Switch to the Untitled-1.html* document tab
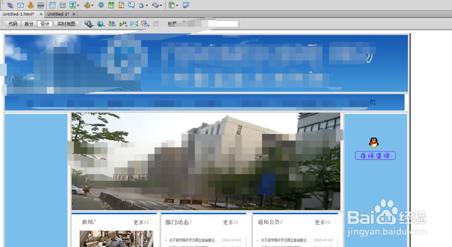This screenshot has width=452, height=247. pos(19,14)
